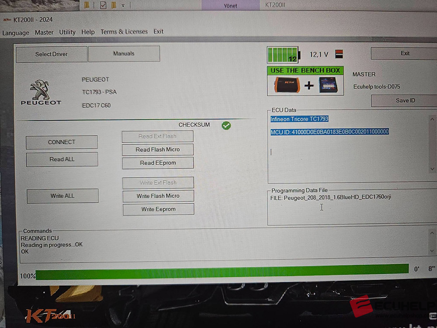
Task: Click the 'TC1793 - PSA' label
Action: pyautogui.click(x=100, y=92)
